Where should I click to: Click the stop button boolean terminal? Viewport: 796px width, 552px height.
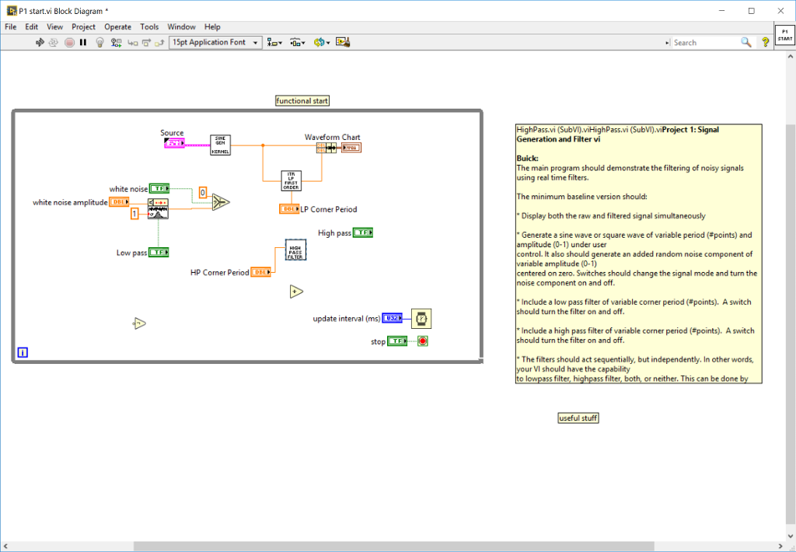coord(396,341)
